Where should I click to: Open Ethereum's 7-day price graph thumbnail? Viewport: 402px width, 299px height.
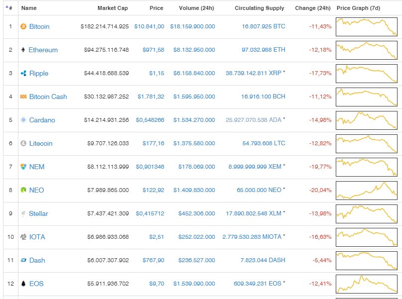367,50
